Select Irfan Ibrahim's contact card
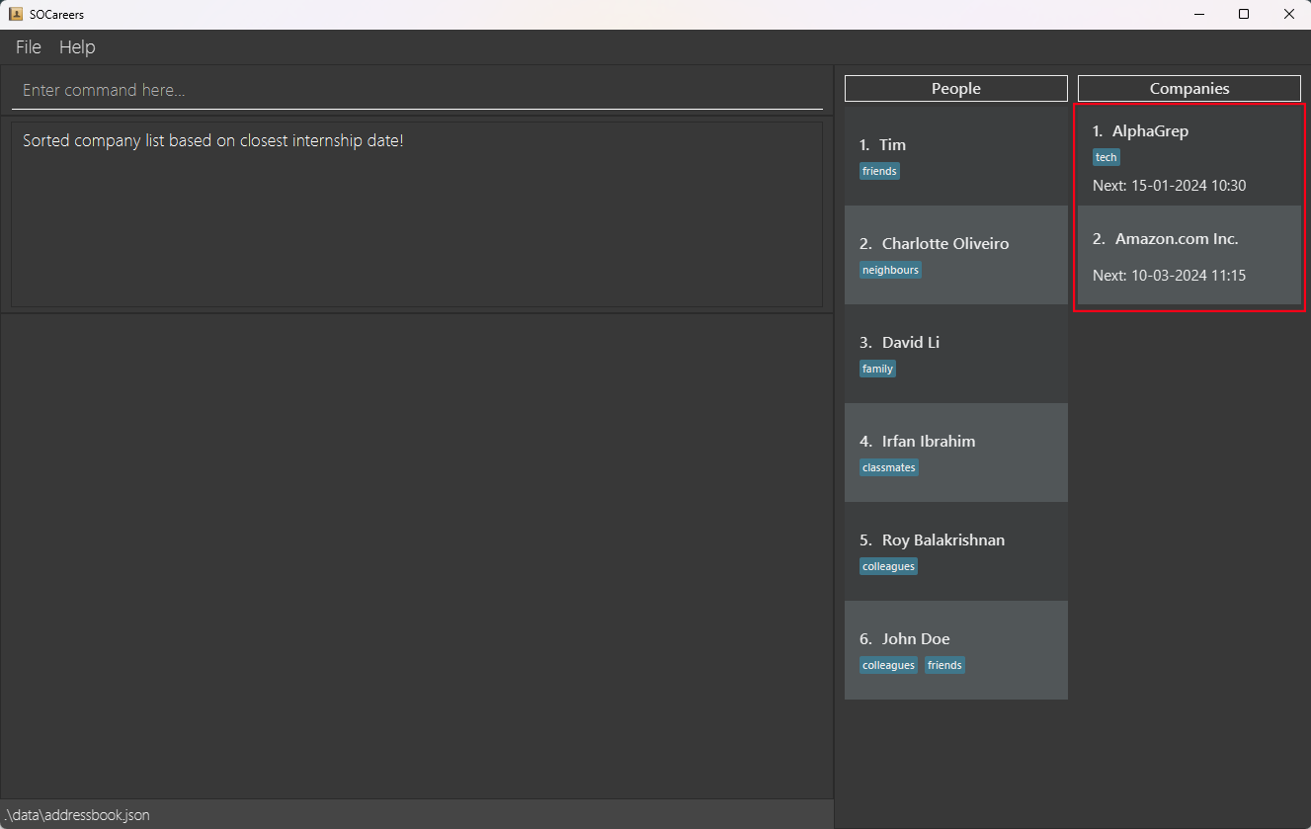The width and height of the screenshot is (1311, 829). (955, 453)
